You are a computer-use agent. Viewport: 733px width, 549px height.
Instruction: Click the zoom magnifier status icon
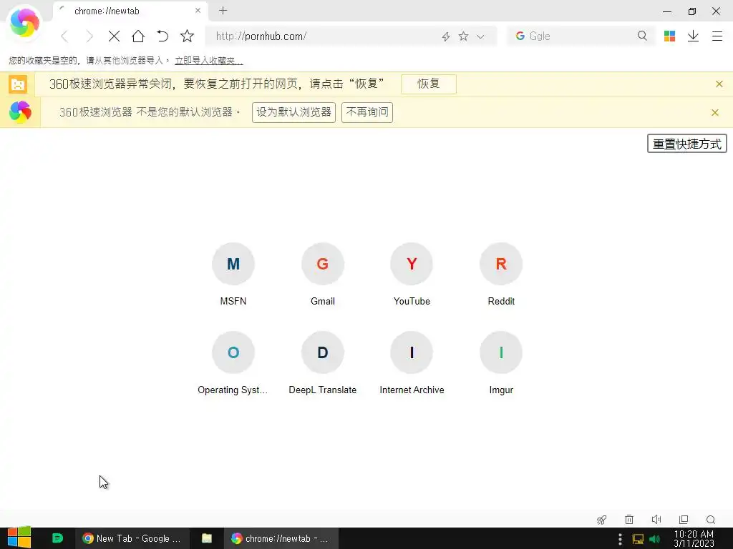(x=711, y=520)
